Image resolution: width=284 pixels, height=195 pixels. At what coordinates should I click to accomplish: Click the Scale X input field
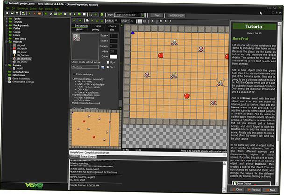pyautogui.click(x=114, y=36)
